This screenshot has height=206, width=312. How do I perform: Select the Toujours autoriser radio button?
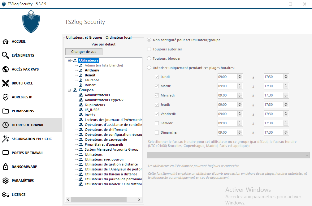coord(149,49)
